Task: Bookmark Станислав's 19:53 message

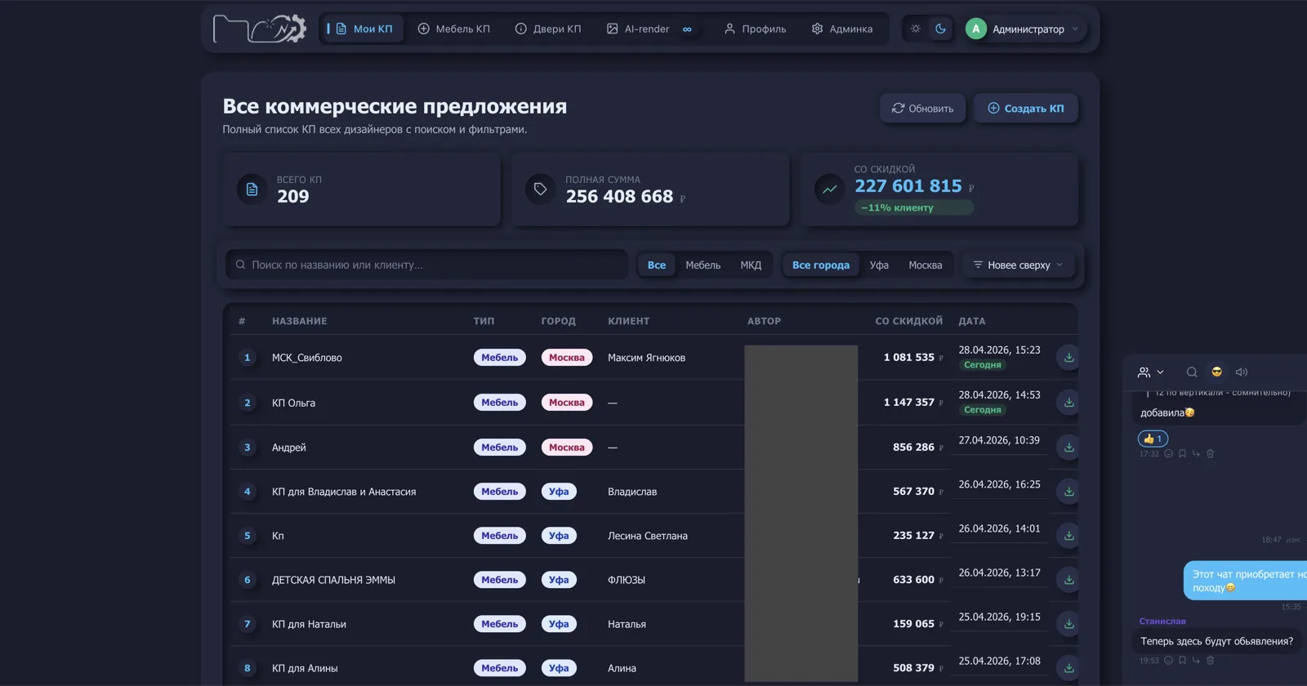Action: (1182, 660)
